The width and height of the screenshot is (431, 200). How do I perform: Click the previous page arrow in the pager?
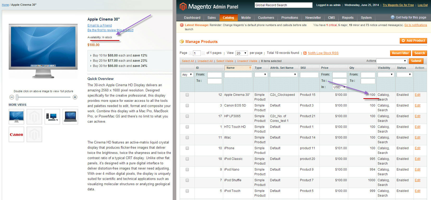[x=190, y=53]
